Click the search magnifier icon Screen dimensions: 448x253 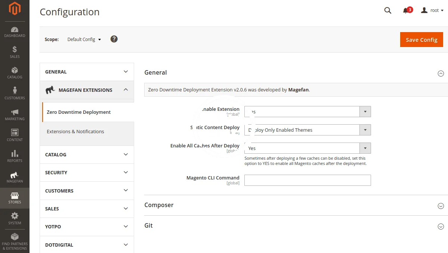387,10
